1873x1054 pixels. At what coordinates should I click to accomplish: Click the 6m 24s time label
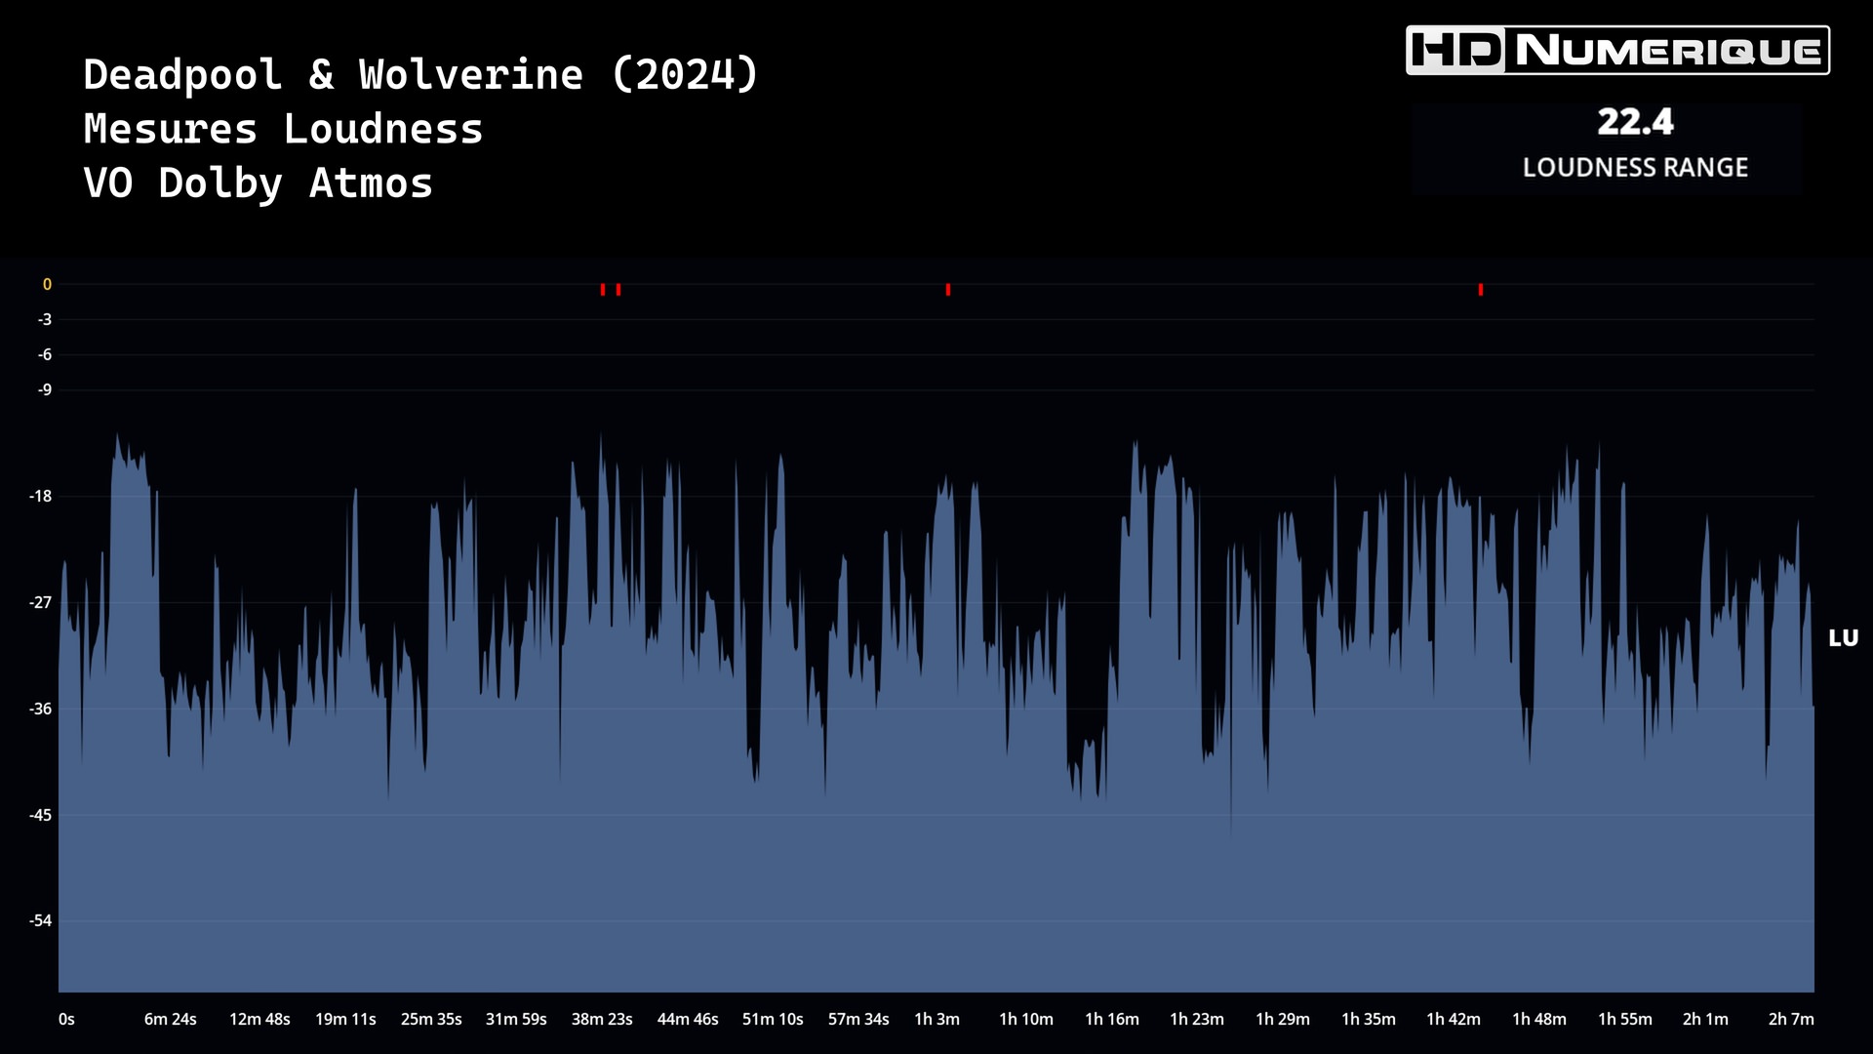(171, 1019)
